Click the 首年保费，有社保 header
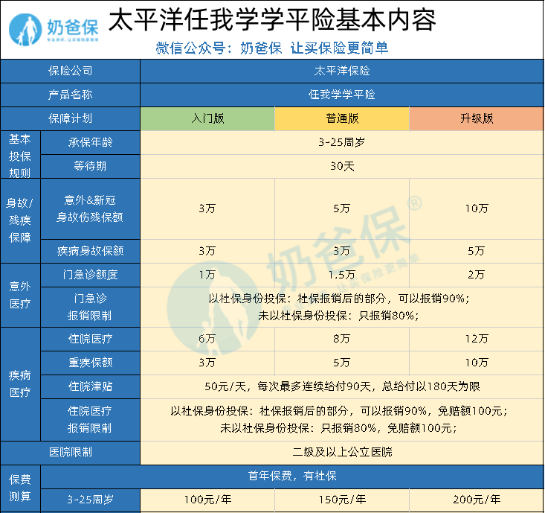 292,477
